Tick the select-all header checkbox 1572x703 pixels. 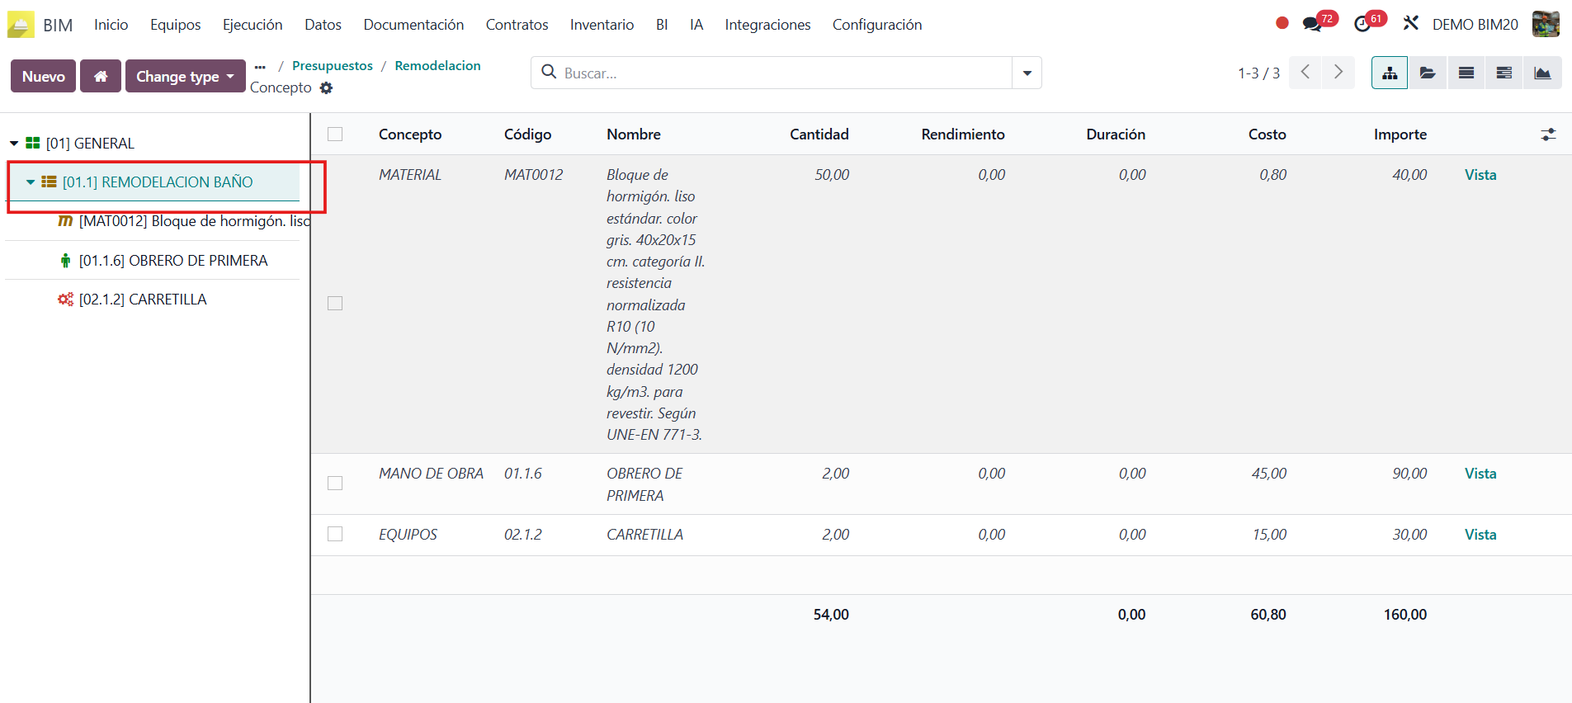point(335,134)
